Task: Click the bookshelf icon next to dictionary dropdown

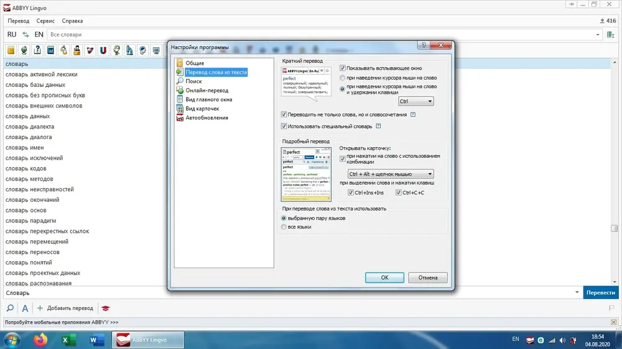Action: [x=611, y=35]
